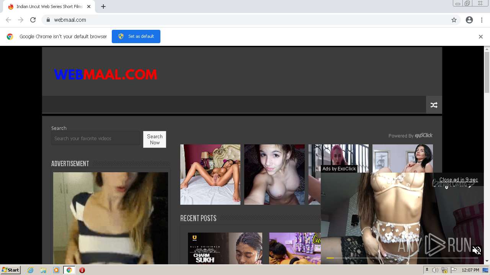Image resolution: width=490 pixels, height=275 pixels.
Task: Open the Powered By ExoClick link
Action: coord(410,136)
